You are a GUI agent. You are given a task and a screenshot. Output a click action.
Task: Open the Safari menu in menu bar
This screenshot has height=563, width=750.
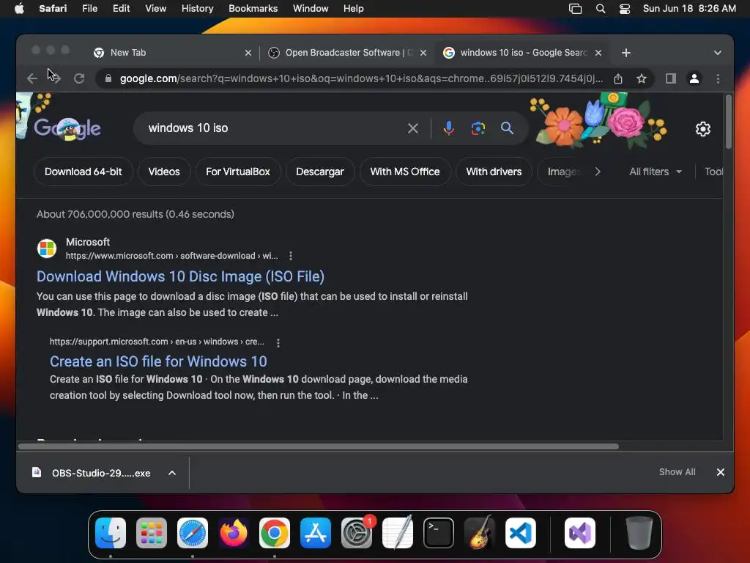point(53,9)
